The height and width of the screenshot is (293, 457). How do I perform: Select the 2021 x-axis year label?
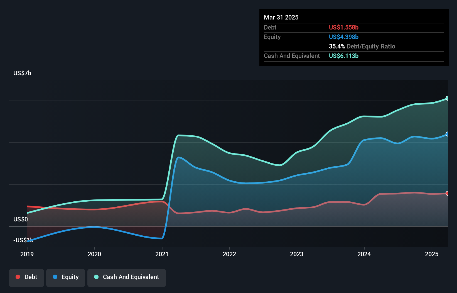pos(162,254)
